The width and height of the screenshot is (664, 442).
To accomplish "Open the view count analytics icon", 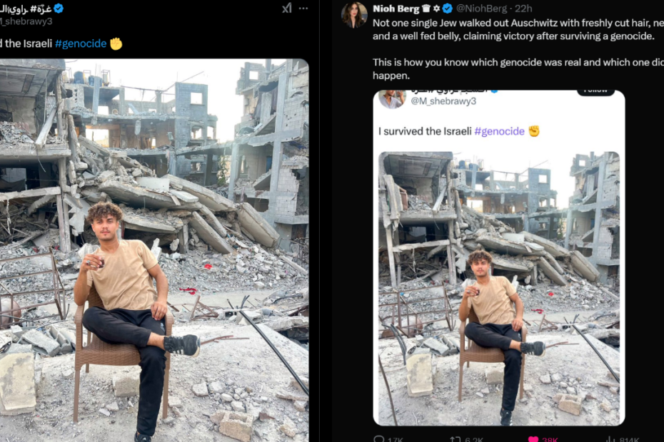I will [x=610, y=439].
